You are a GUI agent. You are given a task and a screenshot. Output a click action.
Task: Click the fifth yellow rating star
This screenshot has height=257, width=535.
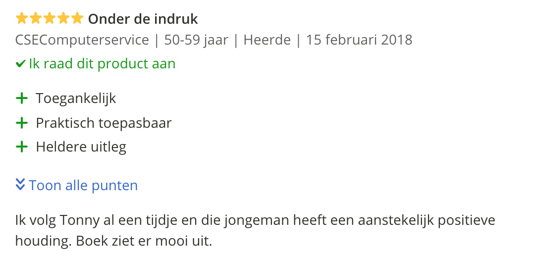(77, 19)
